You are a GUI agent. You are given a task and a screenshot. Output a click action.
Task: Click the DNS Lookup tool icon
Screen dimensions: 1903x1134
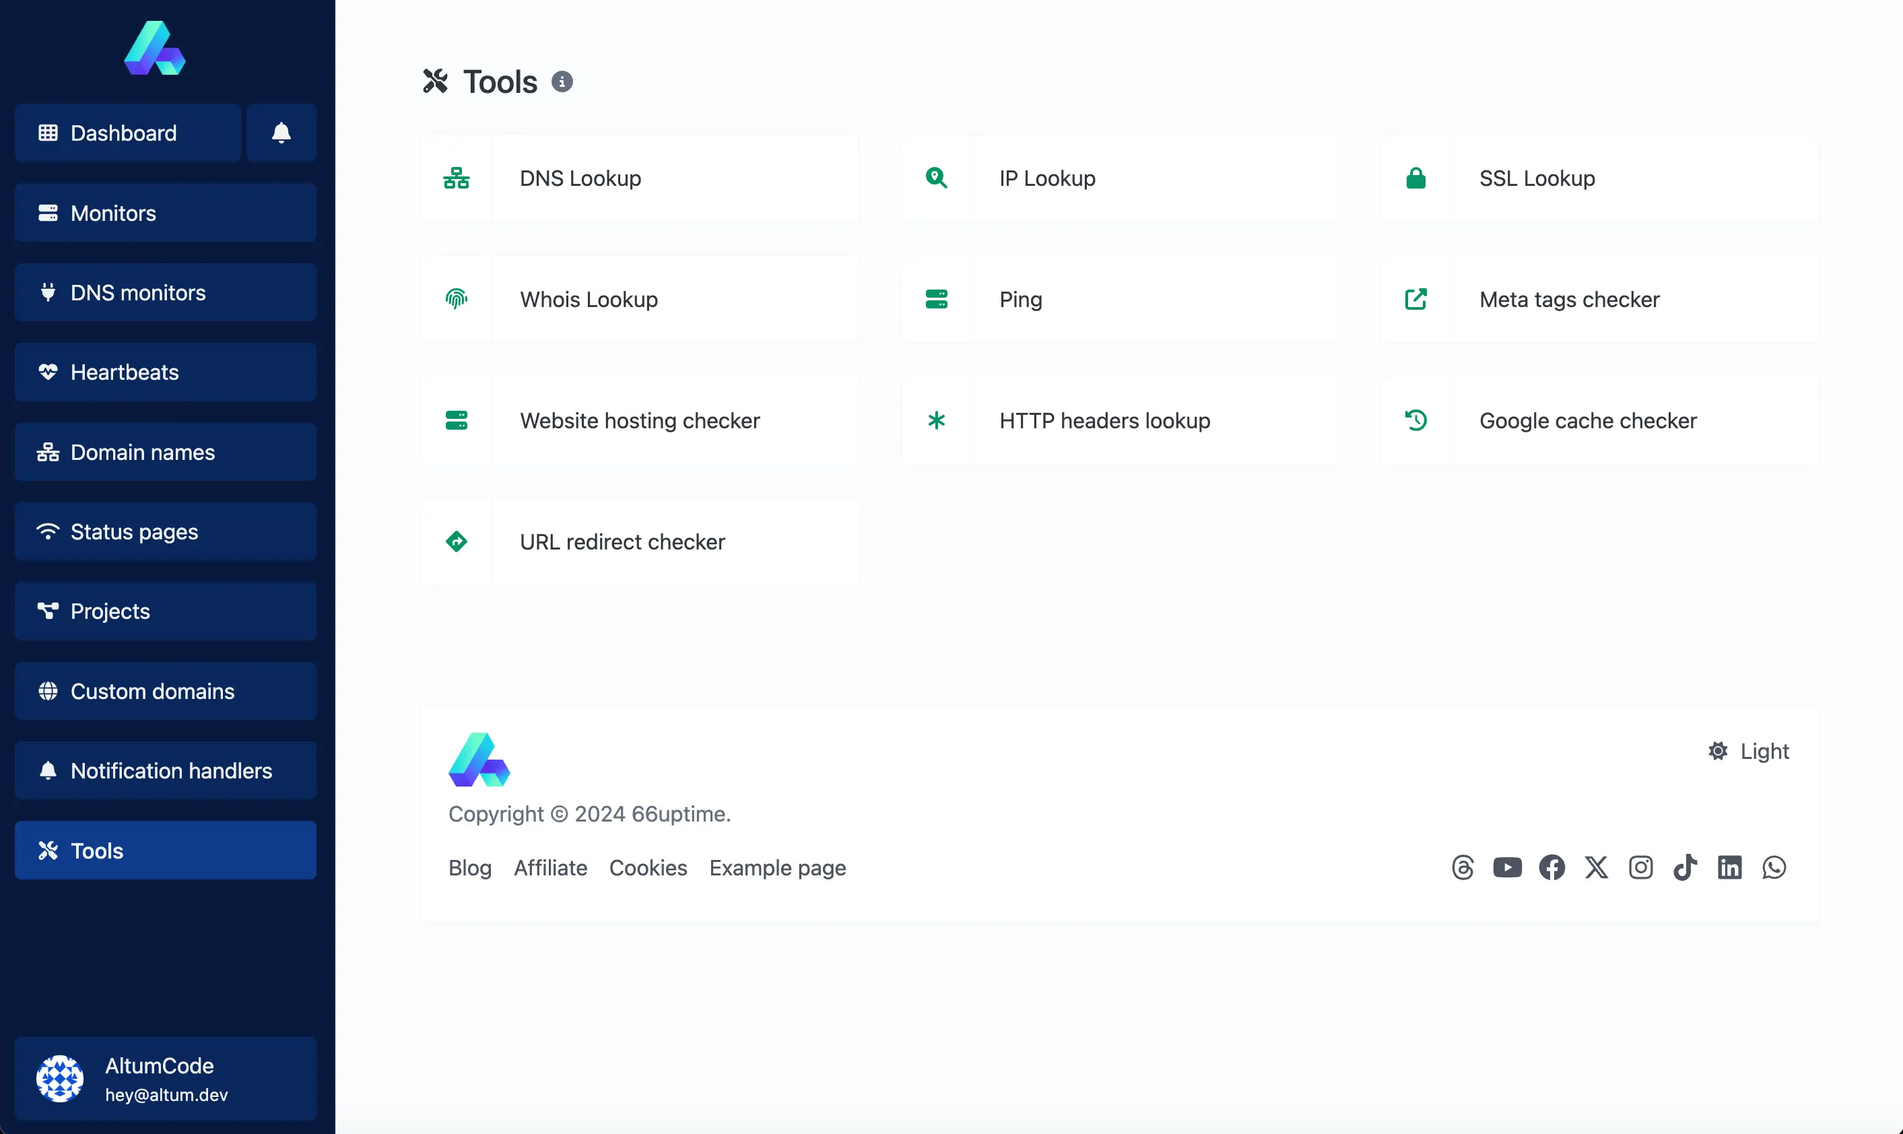(x=457, y=177)
